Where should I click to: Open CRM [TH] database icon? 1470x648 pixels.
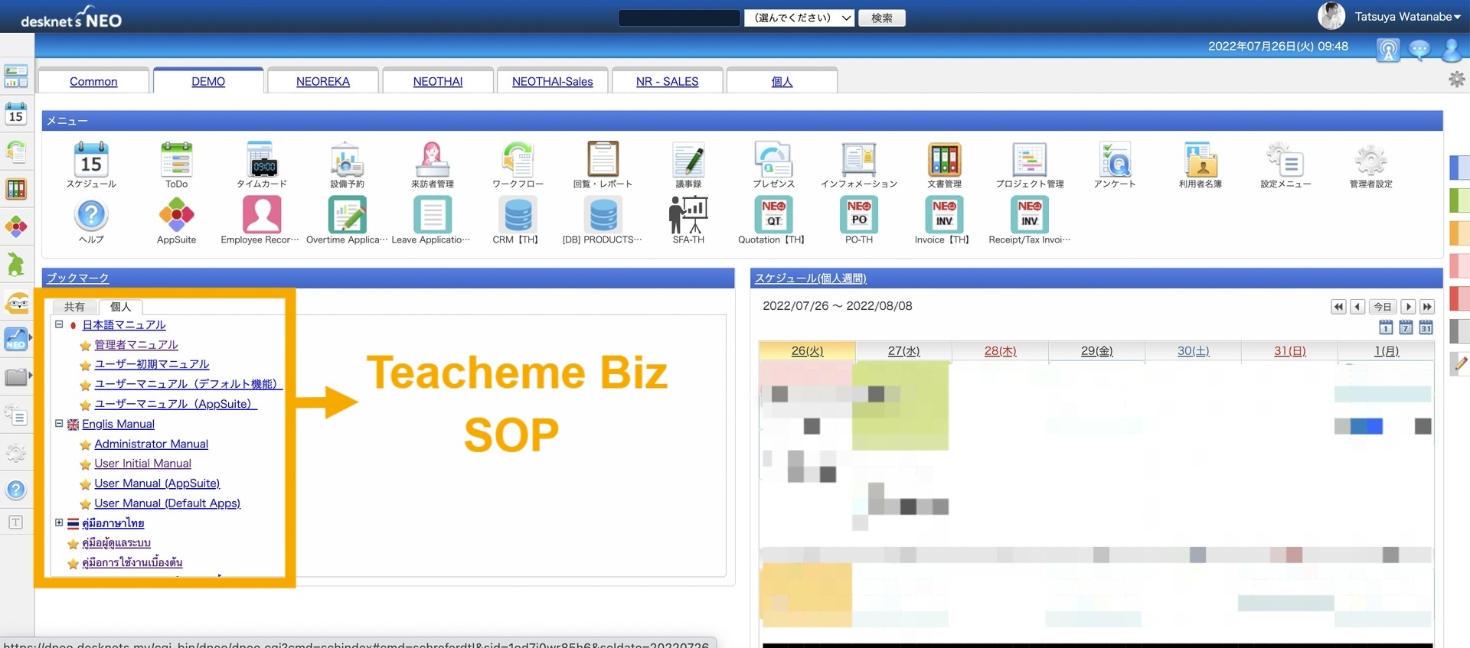[518, 215]
